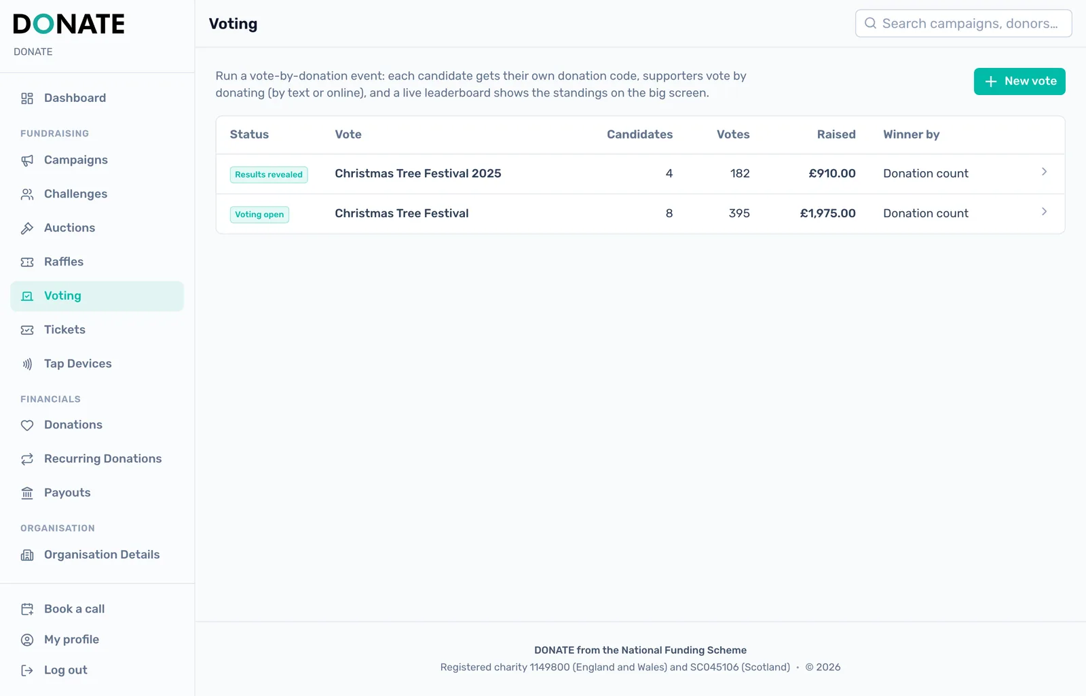Viewport: 1086px width, 696px height.
Task: Click the £910.00 raised amount
Action: (x=832, y=174)
